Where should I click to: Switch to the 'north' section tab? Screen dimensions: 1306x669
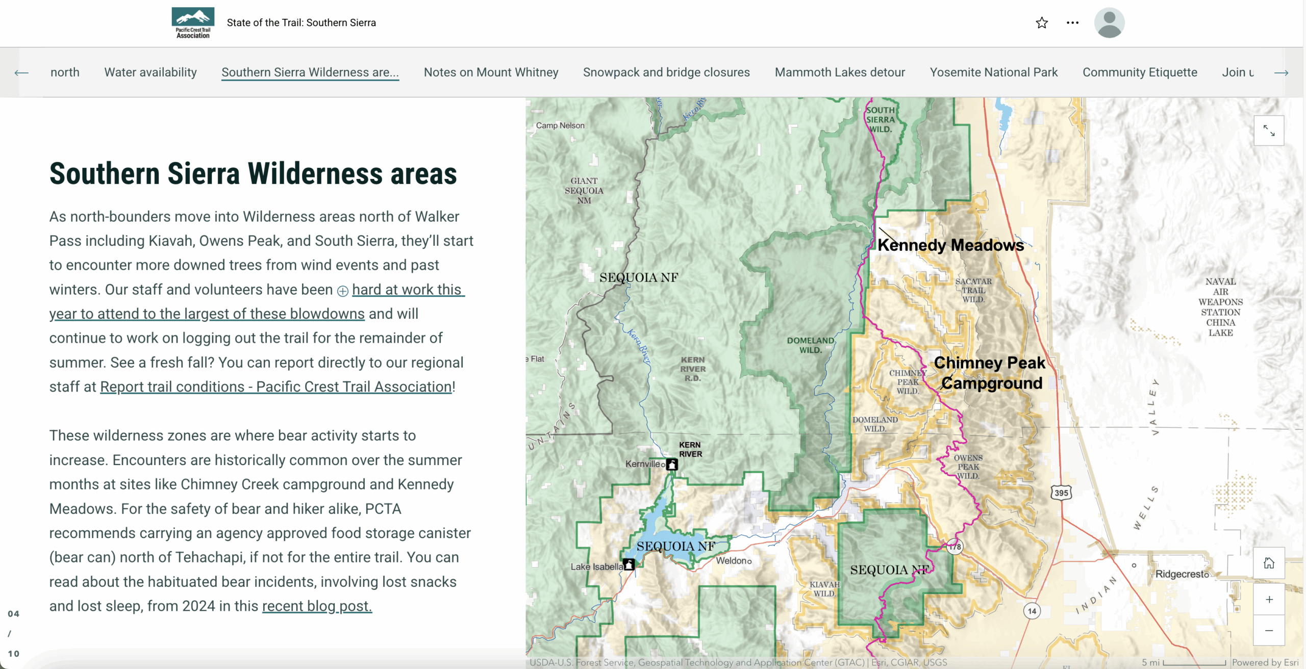click(x=65, y=72)
